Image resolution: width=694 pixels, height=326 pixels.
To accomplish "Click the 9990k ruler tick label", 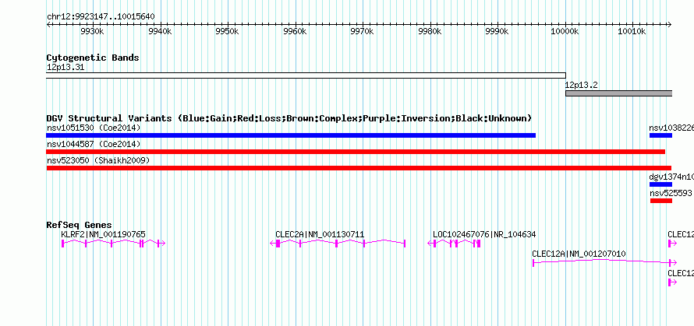I will pyautogui.click(x=497, y=32).
